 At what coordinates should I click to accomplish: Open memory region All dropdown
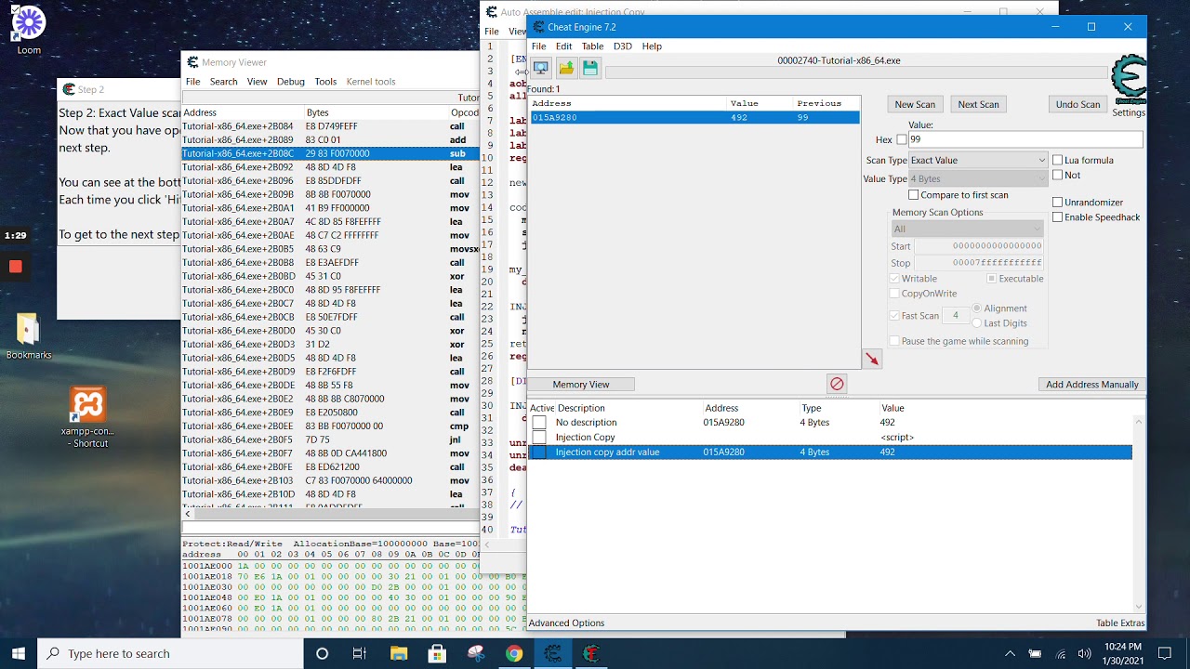[967, 229]
